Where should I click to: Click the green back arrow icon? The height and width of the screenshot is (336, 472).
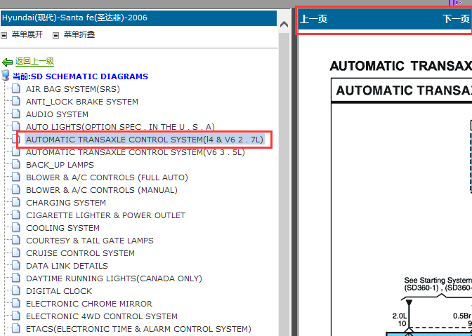pyautogui.click(x=7, y=62)
